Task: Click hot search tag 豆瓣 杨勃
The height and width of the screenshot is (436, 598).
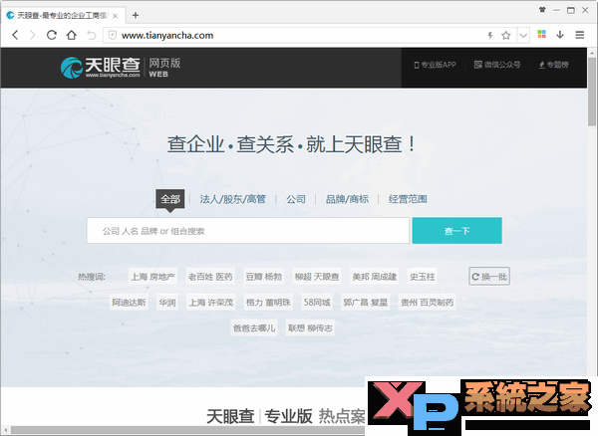Action: coord(263,277)
